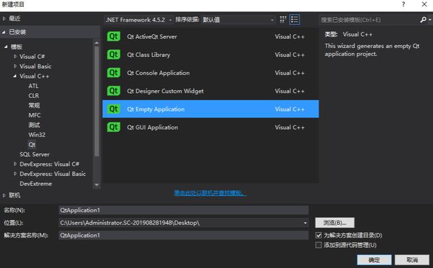Expand the DevExpress: Visual C# arrow
This screenshot has height=268, width=433.
coord(15,164)
